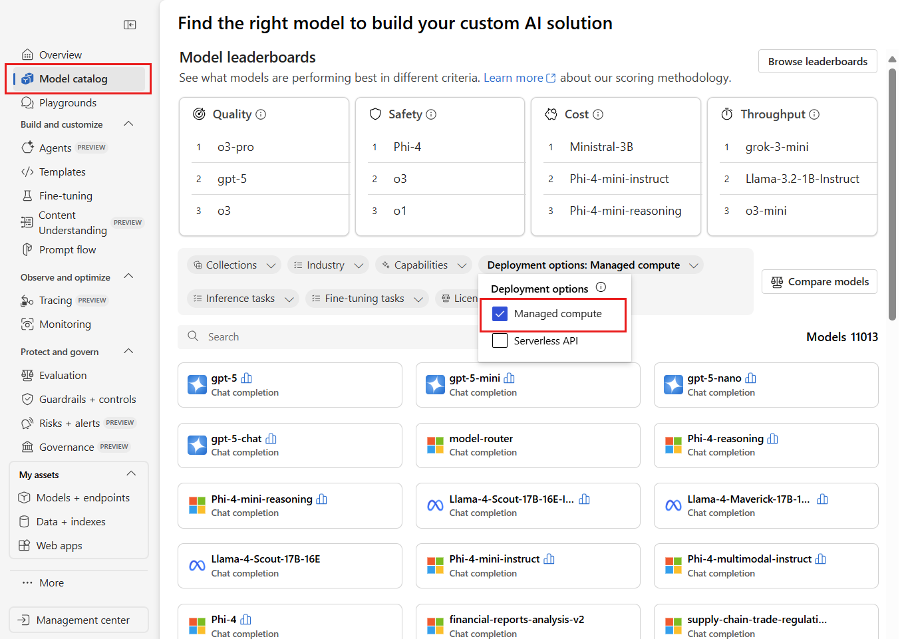Open the Inference tasks dropdown

(243, 299)
